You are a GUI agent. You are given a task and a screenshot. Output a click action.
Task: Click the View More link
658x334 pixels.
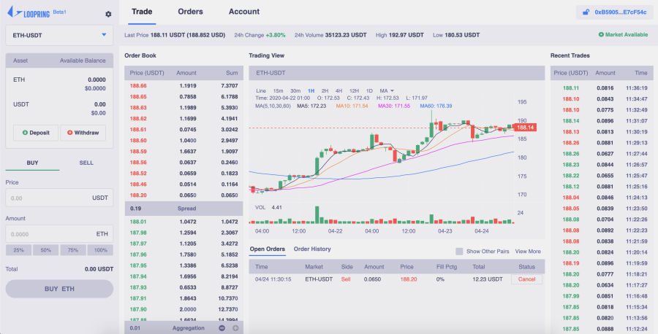(x=528, y=252)
